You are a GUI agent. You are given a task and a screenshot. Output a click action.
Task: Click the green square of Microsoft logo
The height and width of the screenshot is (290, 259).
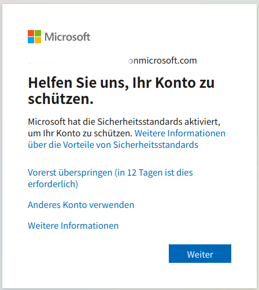(x=38, y=33)
